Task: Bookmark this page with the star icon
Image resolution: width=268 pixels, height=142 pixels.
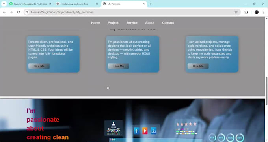Action: click(x=236, y=12)
